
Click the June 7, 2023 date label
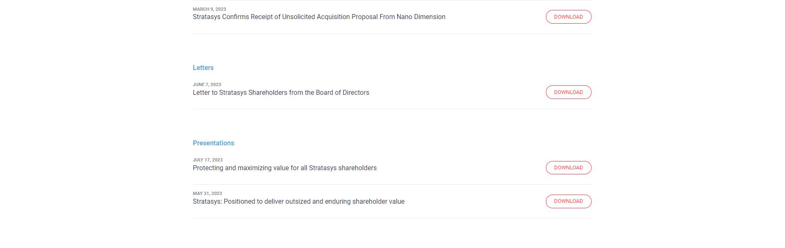pyautogui.click(x=207, y=84)
